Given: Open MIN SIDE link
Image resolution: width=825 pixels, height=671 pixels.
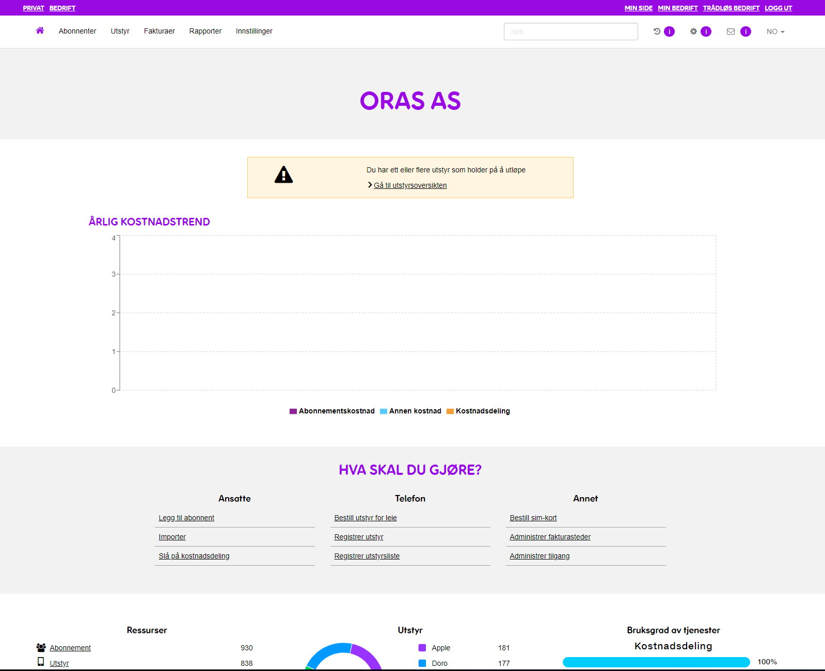Looking at the screenshot, I should [639, 8].
